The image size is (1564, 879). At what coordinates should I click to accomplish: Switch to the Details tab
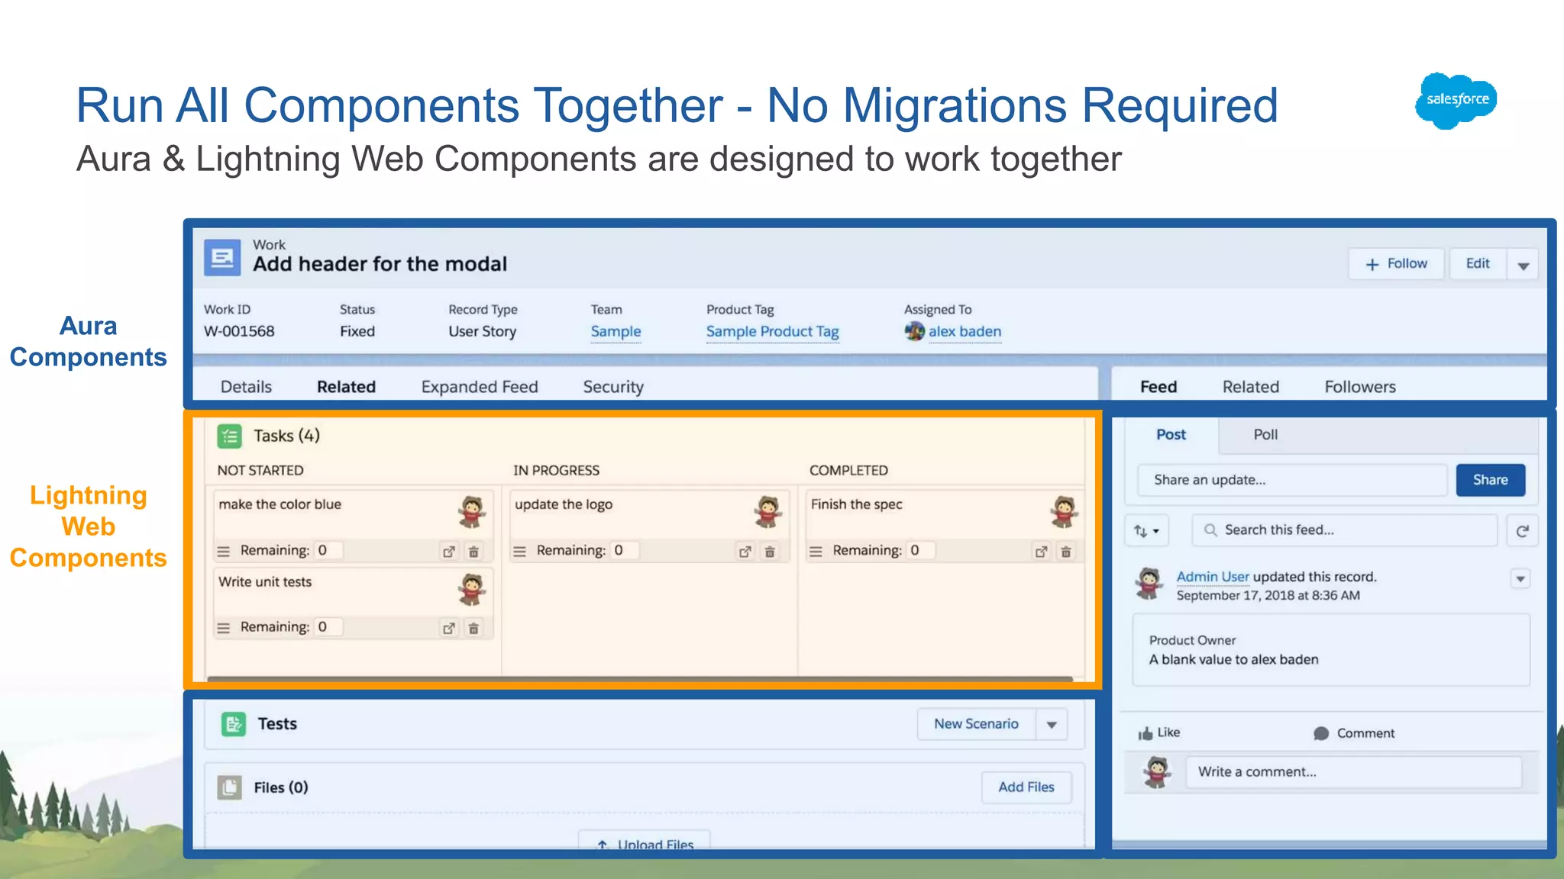[246, 387]
